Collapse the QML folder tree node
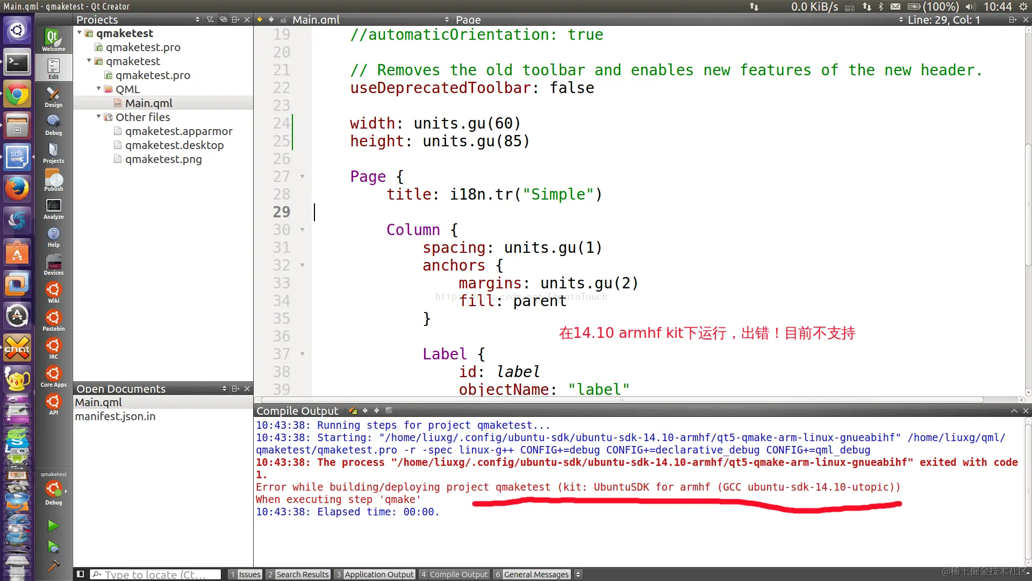The image size is (1032, 581). (99, 89)
